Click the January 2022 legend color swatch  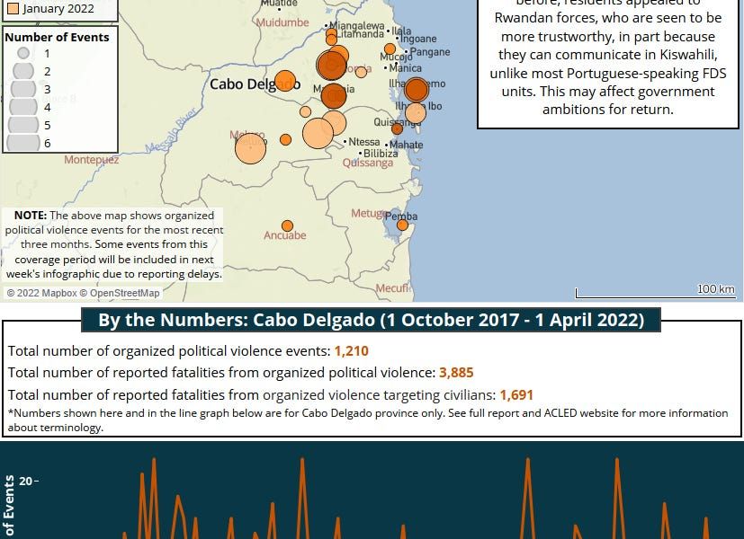tap(13, 8)
